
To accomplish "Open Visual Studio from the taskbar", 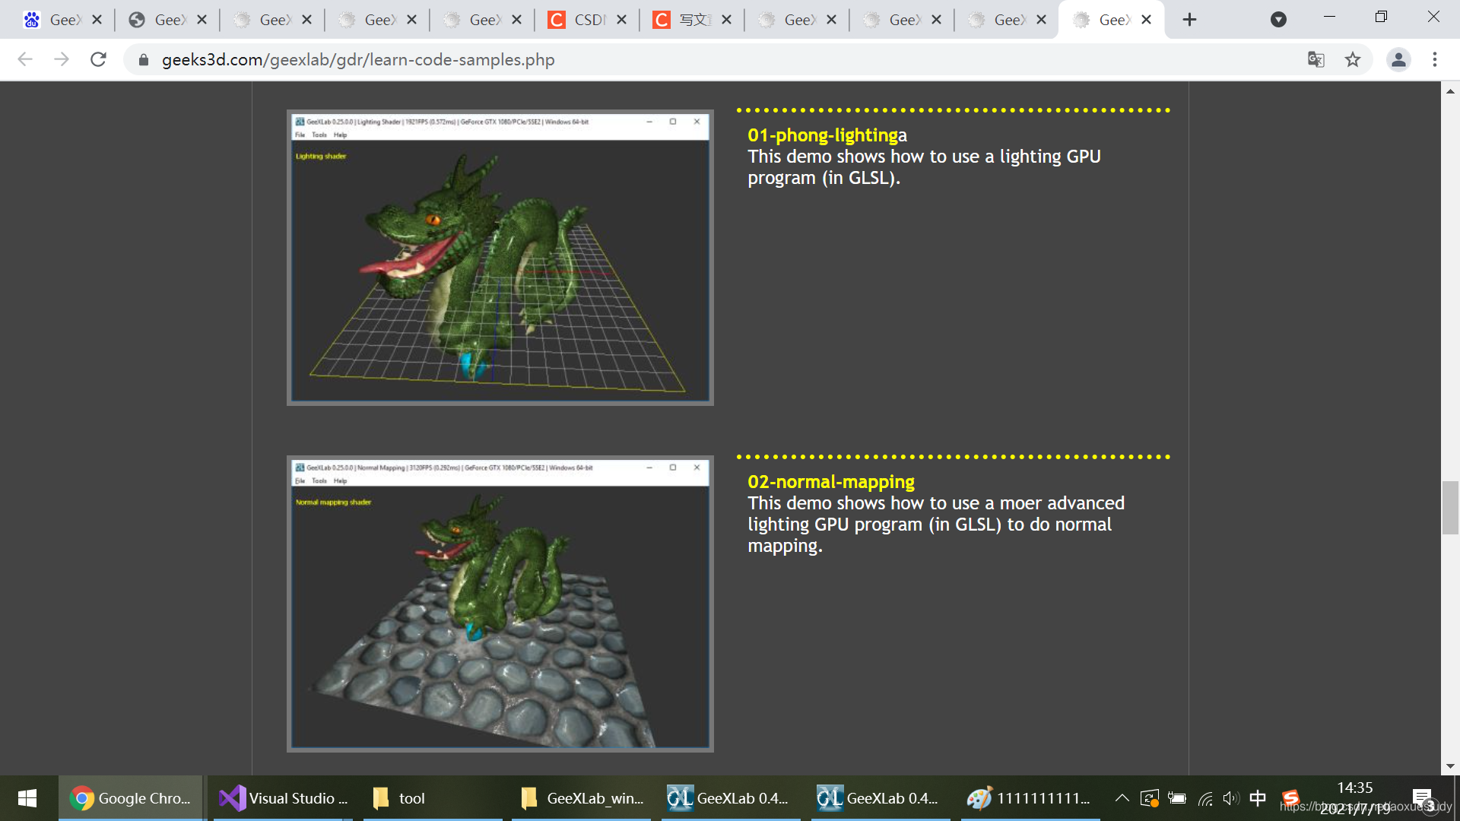I will point(283,798).
